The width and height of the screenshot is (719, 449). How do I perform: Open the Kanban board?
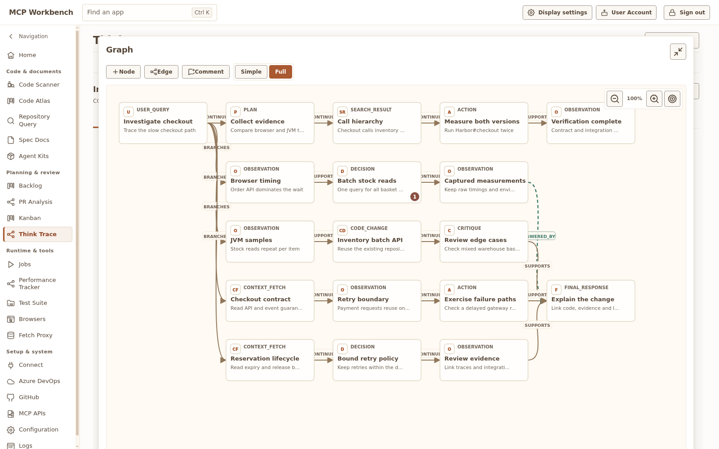click(38, 218)
